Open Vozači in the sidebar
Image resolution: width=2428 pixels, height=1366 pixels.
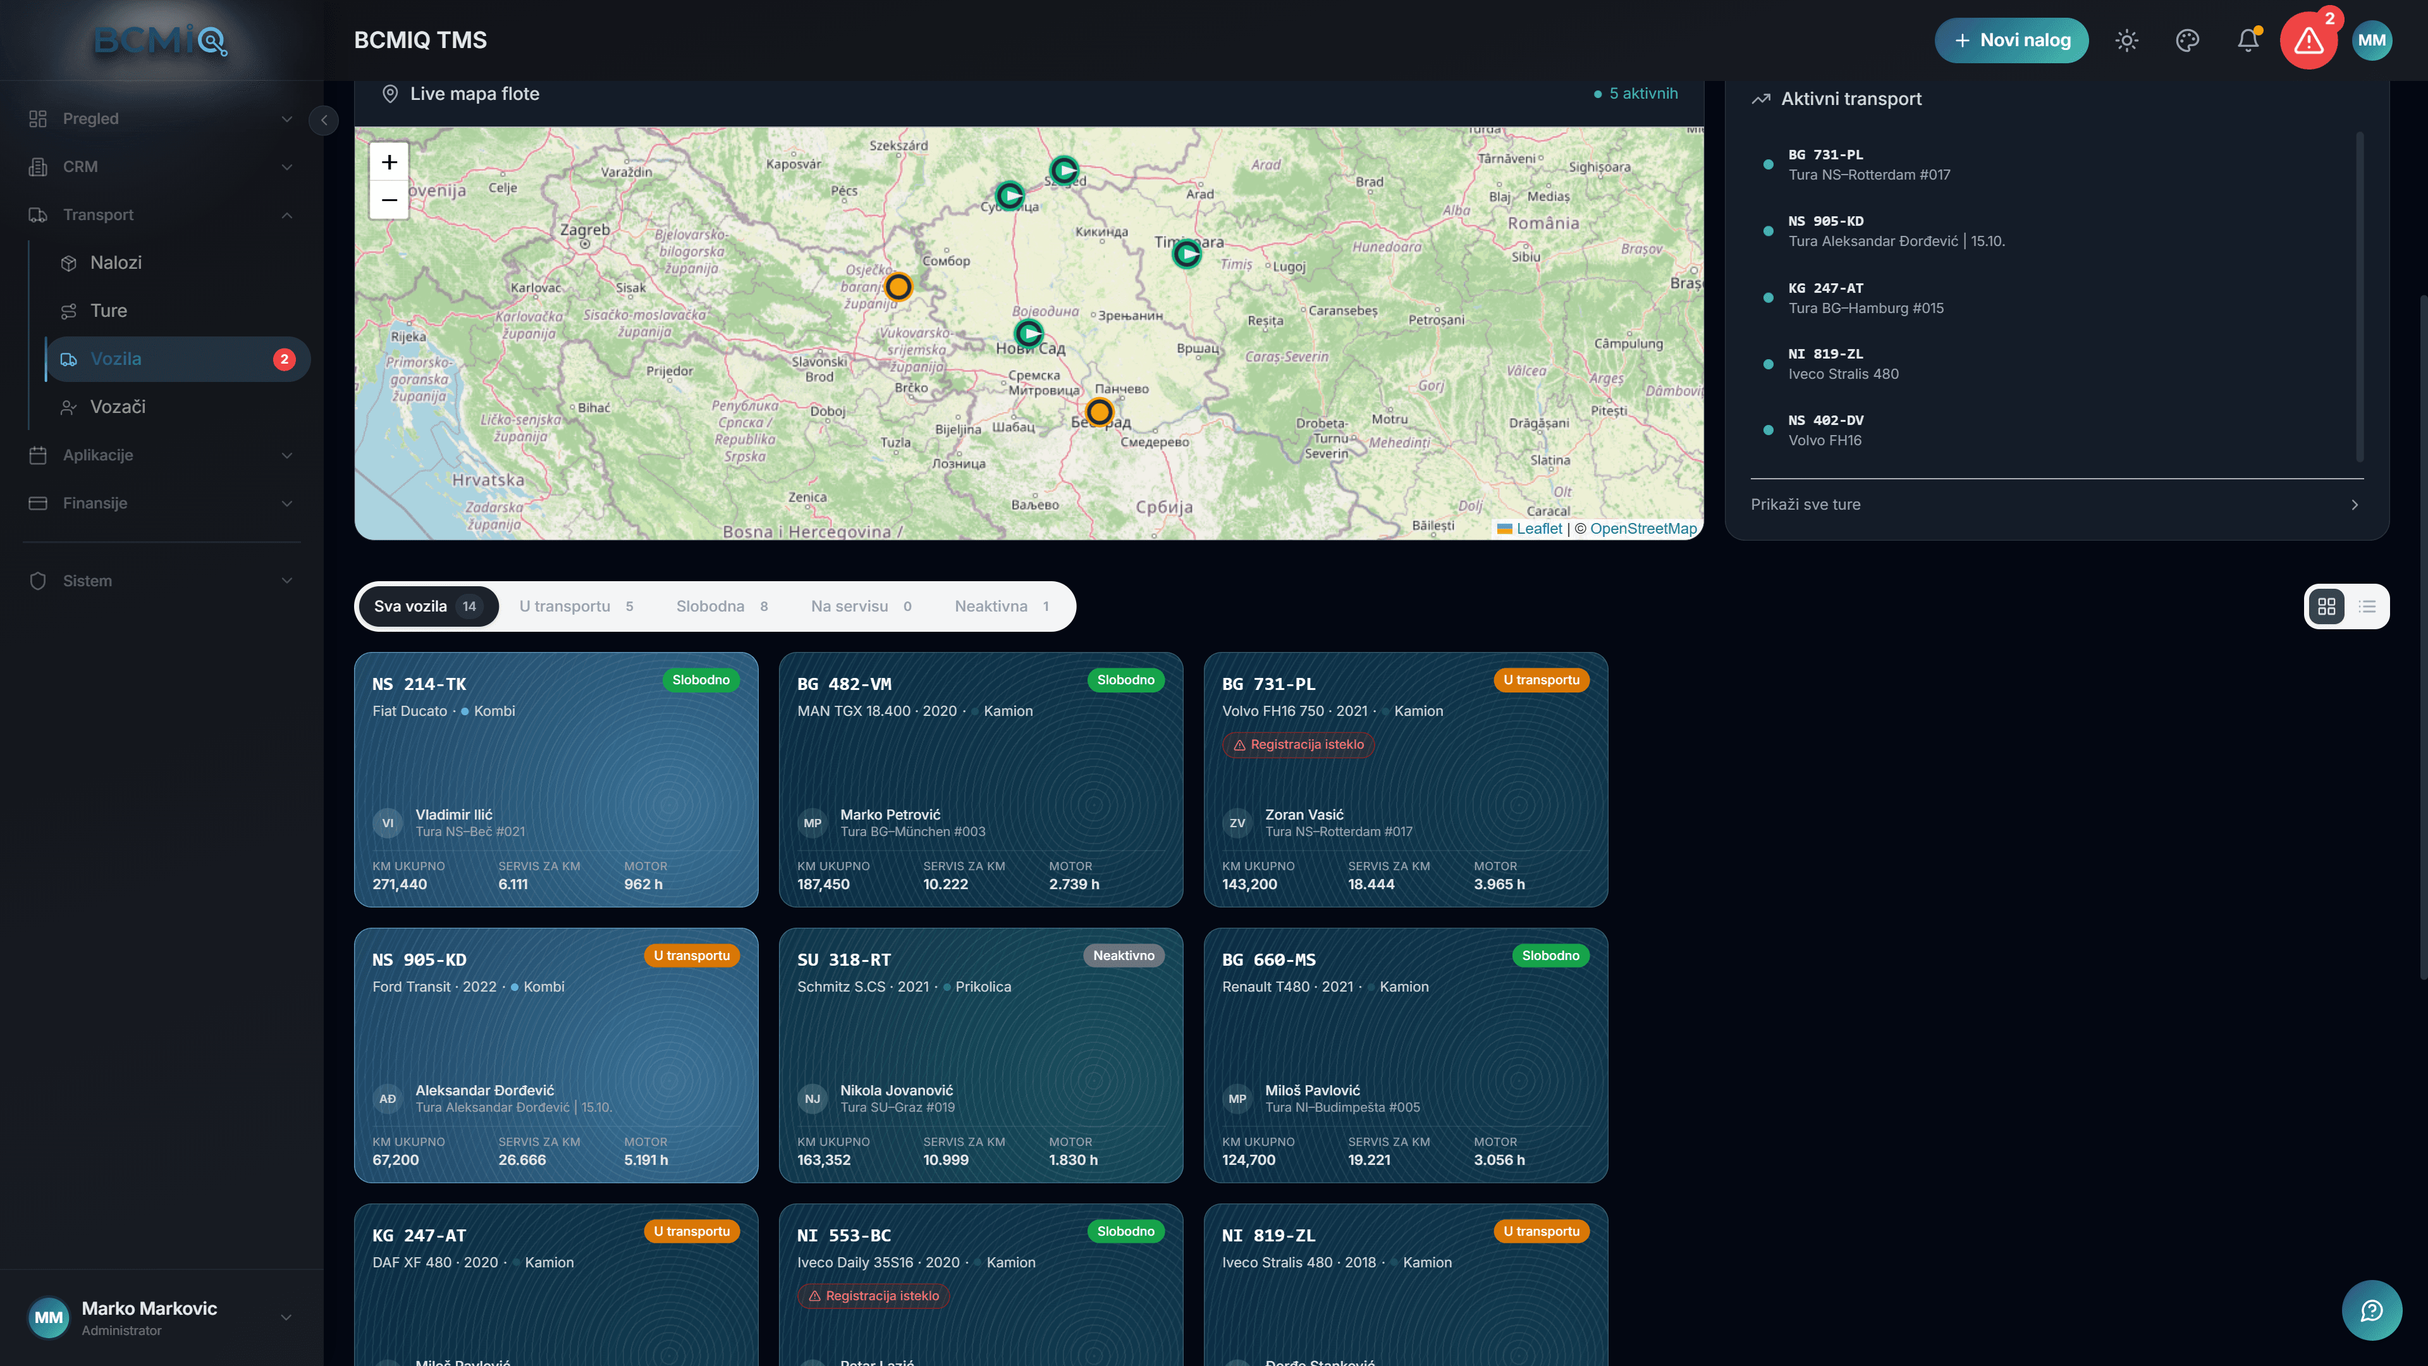(177, 407)
